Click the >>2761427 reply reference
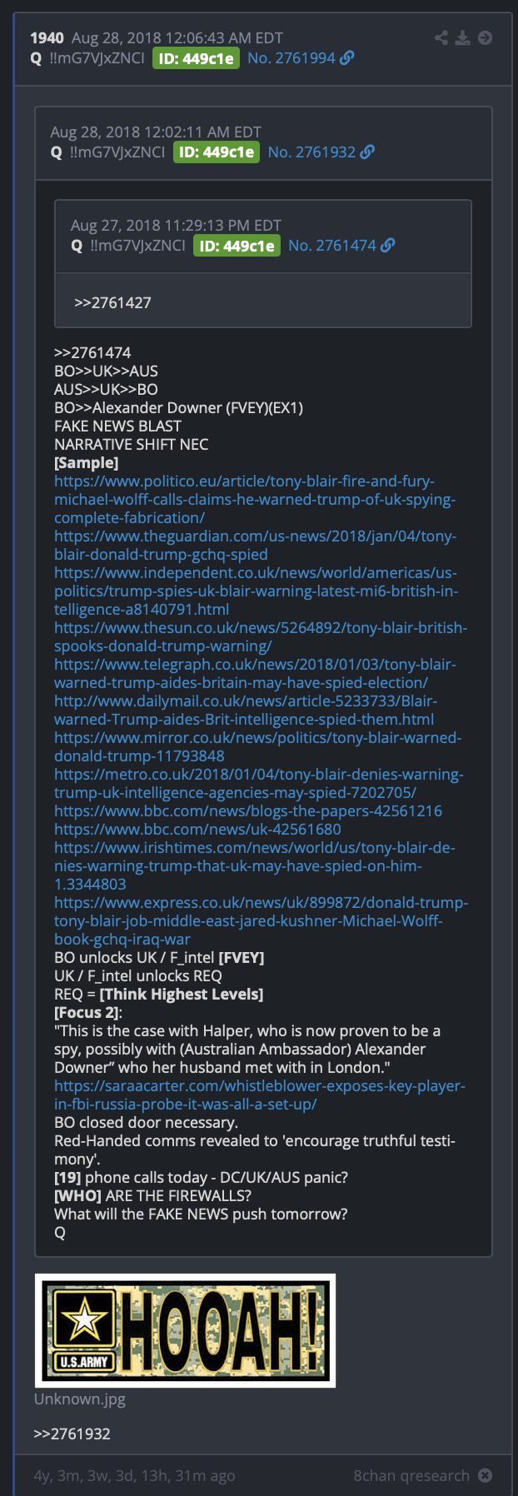518x1496 pixels. pyautogui.click(x=112, y=302)
